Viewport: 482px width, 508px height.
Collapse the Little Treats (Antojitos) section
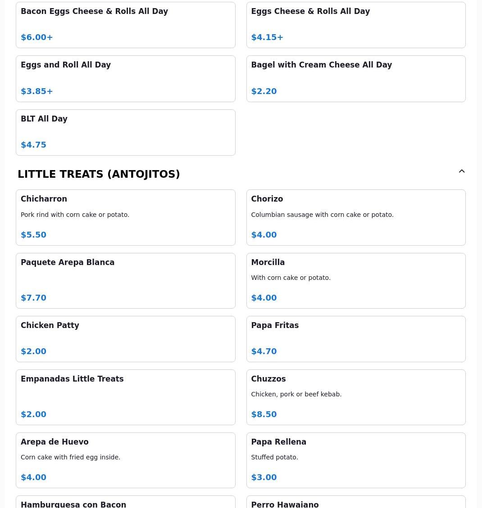[x=462, y=171]
